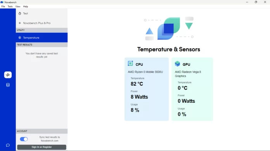This screenshot has width=270, height=151.
Task: Select the Test item in the side panel
Action: click(42, 14)
